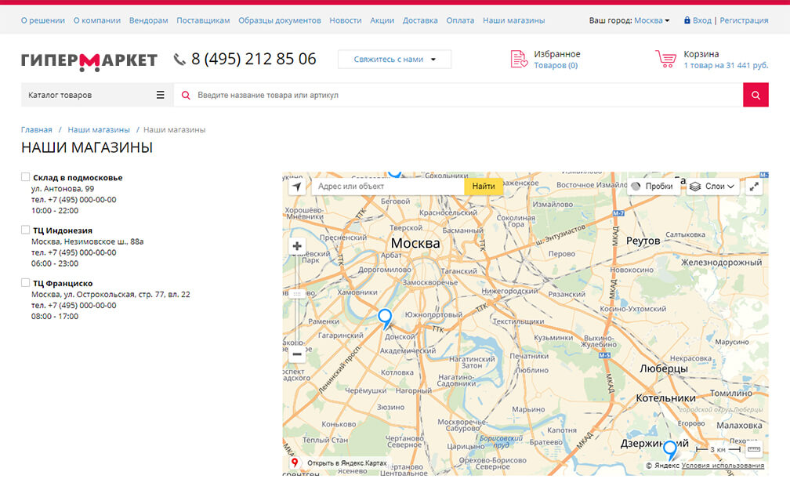Open favorites document heart icon
This screenshot has width=790, height=497.
(519, 59)
